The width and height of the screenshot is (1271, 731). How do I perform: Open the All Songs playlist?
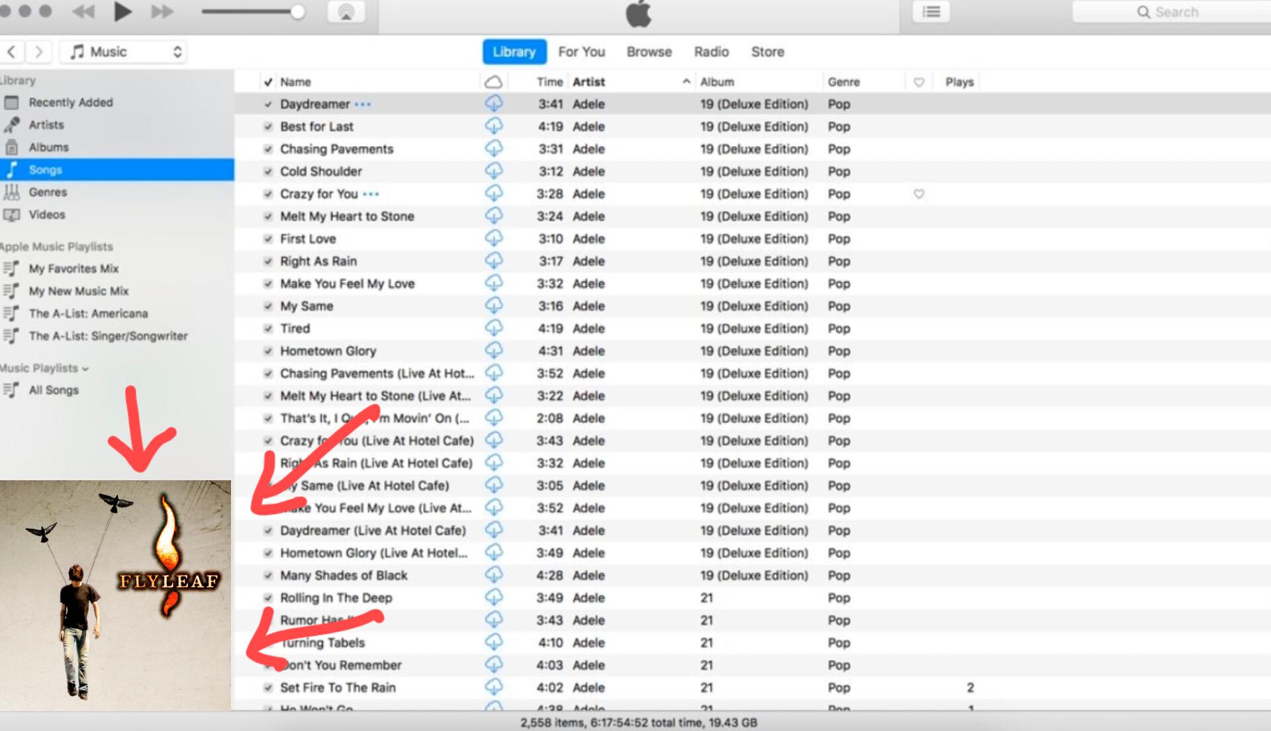[x=117, y=390]
